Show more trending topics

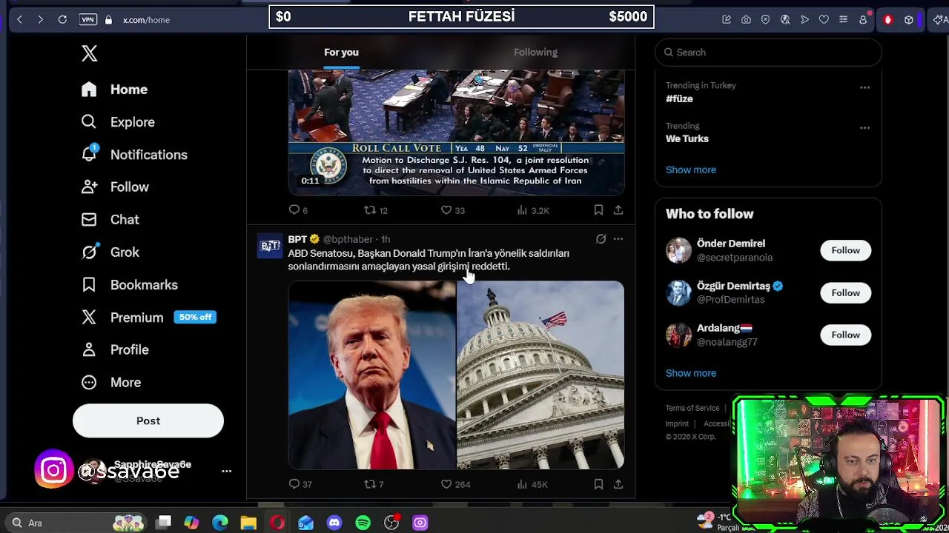tap(691, 170)
